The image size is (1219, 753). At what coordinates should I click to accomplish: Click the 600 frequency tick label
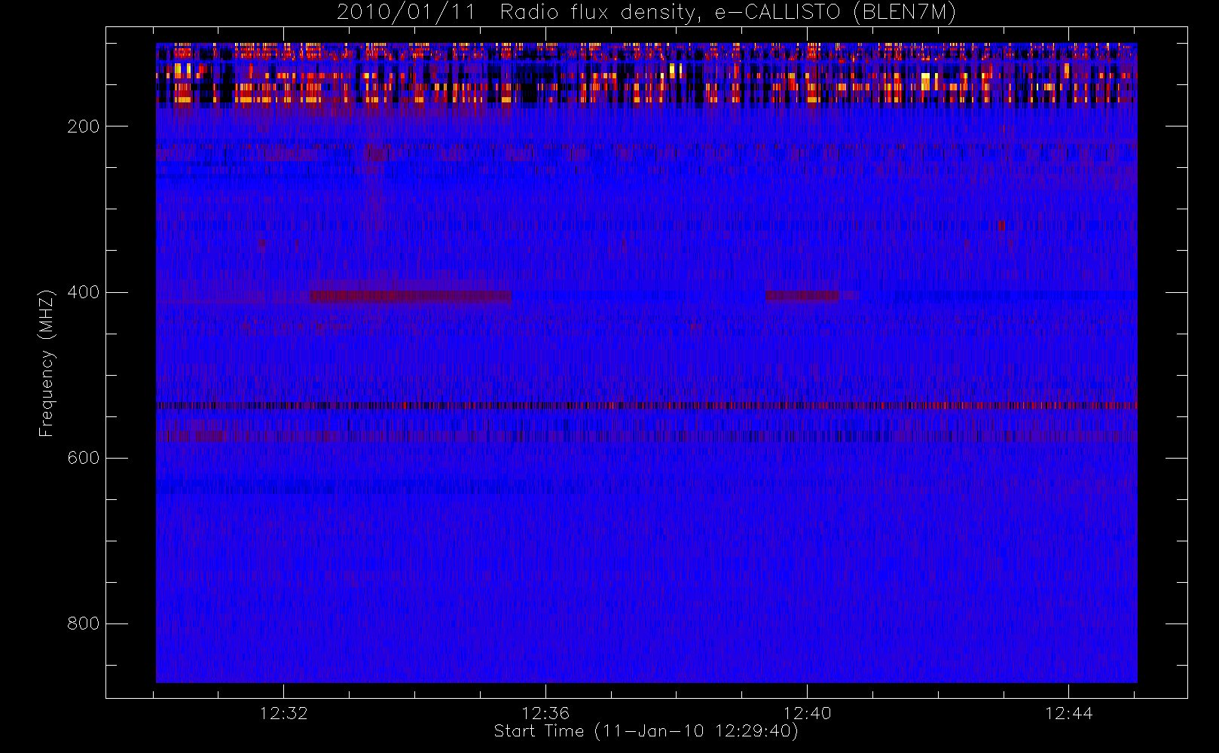coord(84,458)
